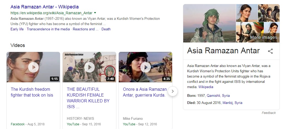Click Asia Ramazan Antar knowledge panel heading
The height and width of the screenshot is (129, 283).
point(223,51)
